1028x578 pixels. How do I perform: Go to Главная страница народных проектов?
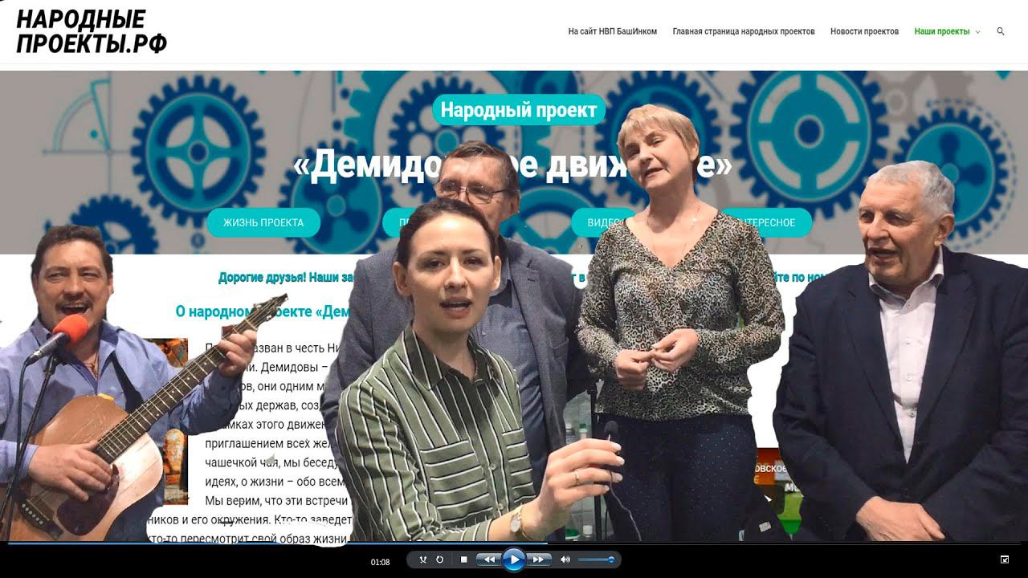[x=744, y=31]
